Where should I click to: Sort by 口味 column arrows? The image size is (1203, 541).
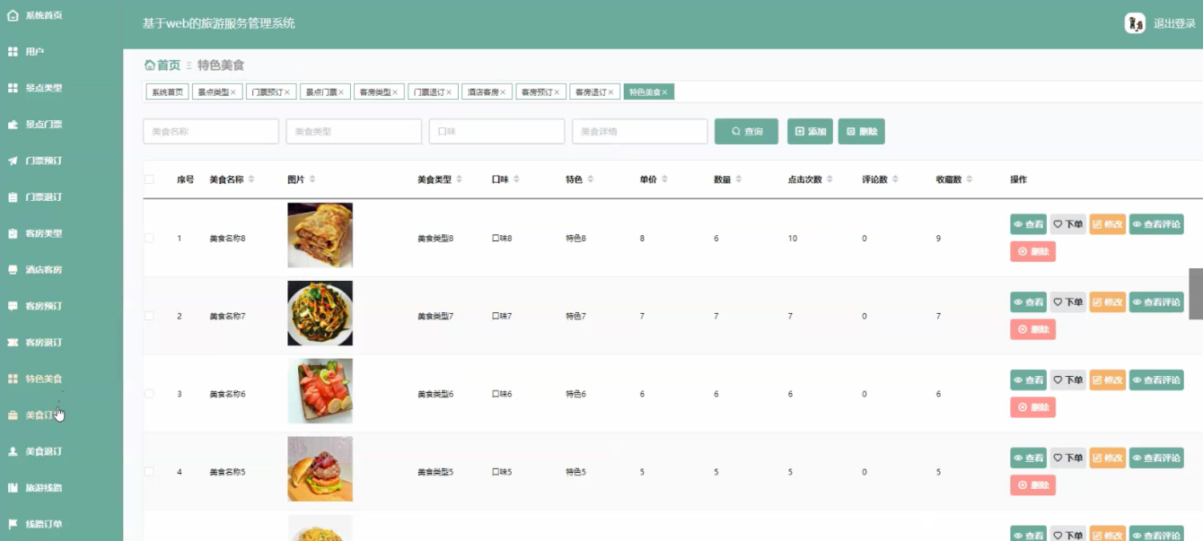(x=516, y=179)
